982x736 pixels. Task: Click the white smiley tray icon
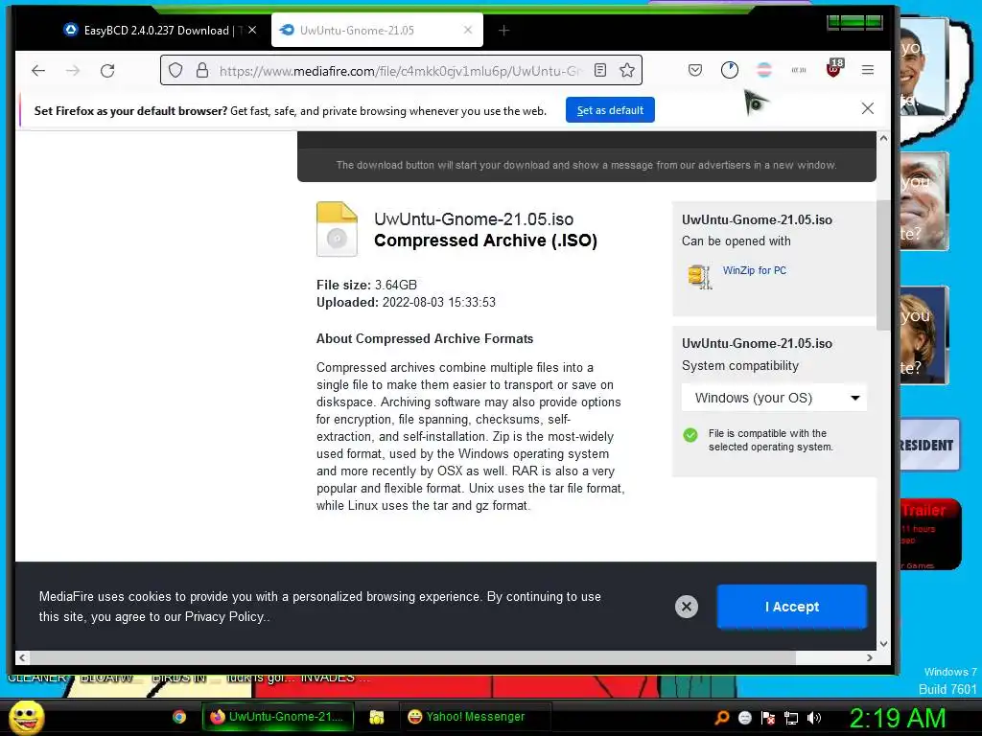click(x=744, y=718)
